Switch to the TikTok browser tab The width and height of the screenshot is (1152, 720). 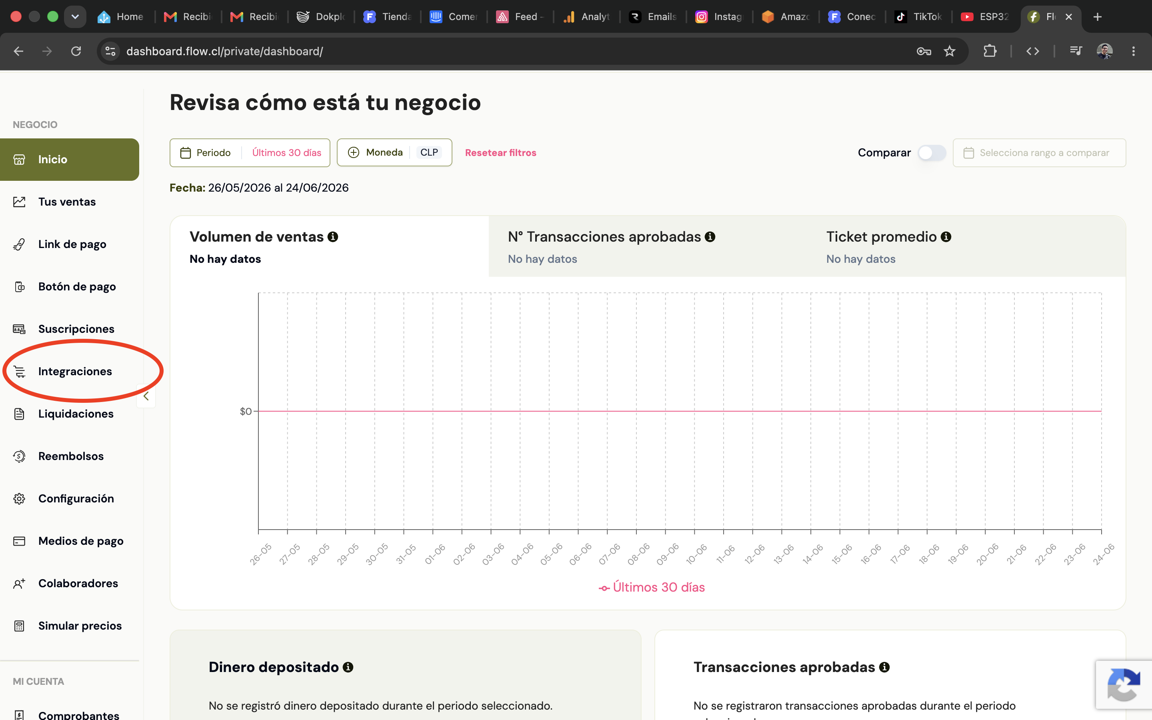tap(918, 17)
